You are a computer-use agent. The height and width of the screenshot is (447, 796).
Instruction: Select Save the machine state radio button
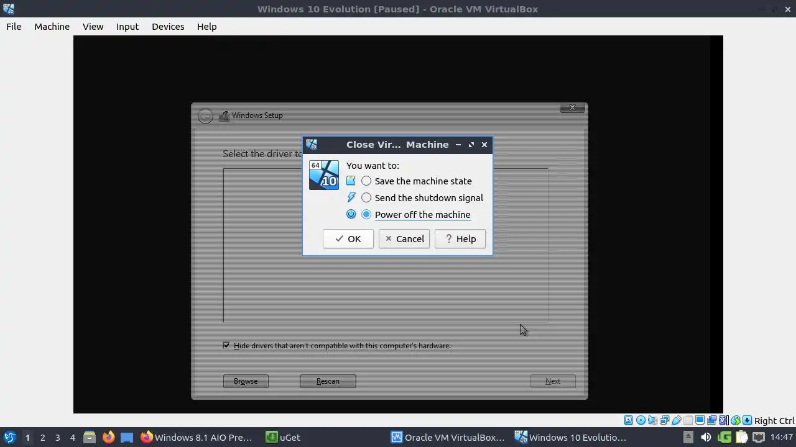click(x=366, y=181)
